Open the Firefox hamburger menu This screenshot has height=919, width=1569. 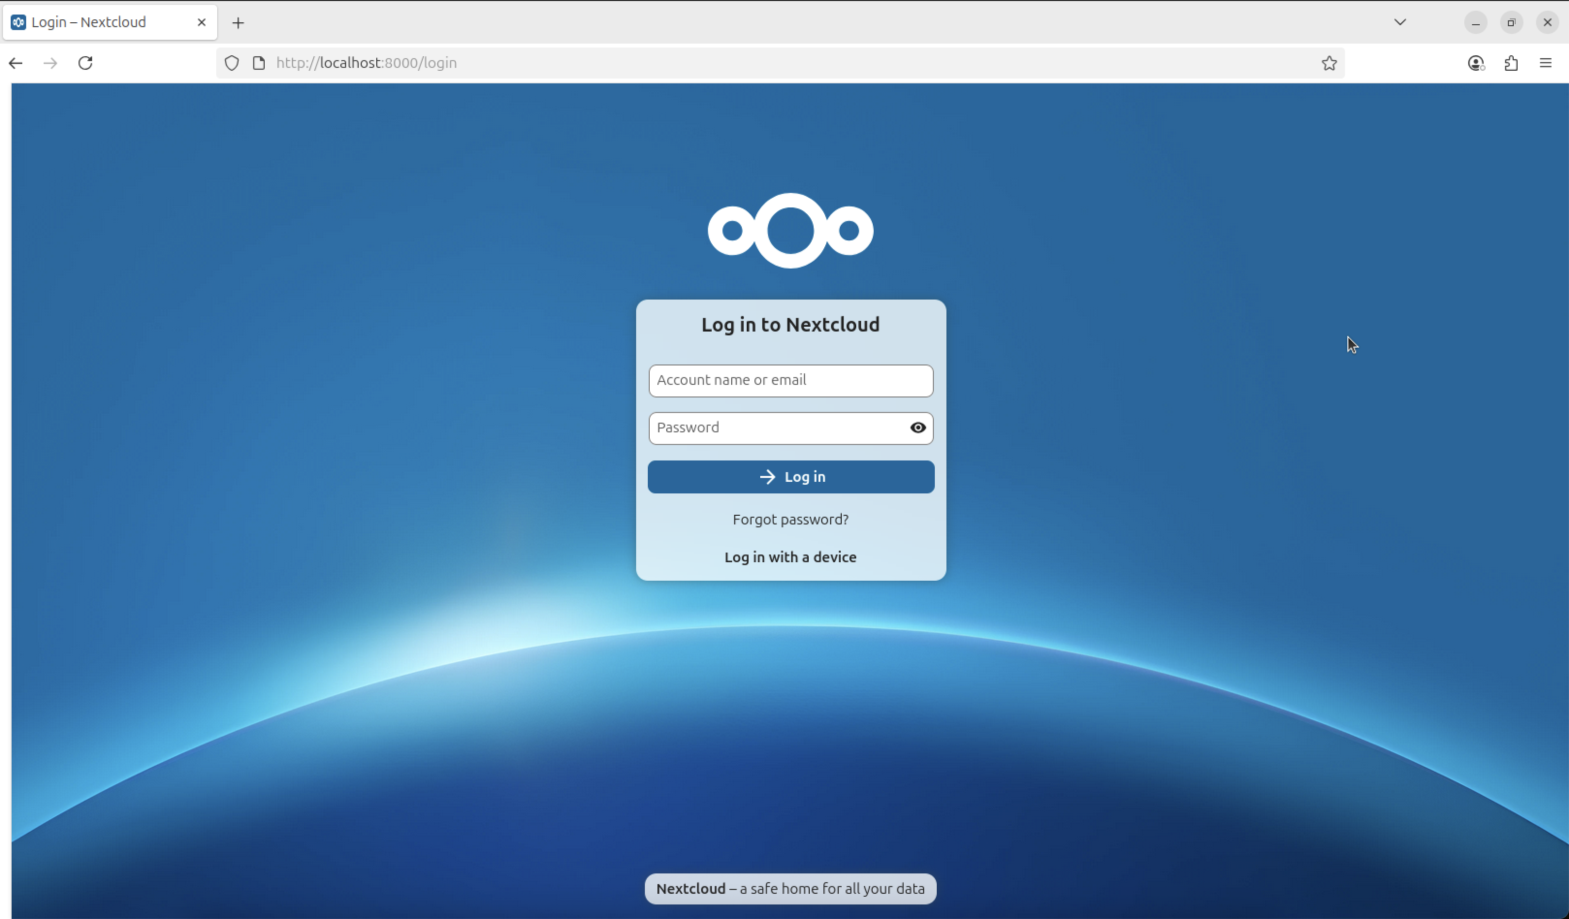(1546, 63)
